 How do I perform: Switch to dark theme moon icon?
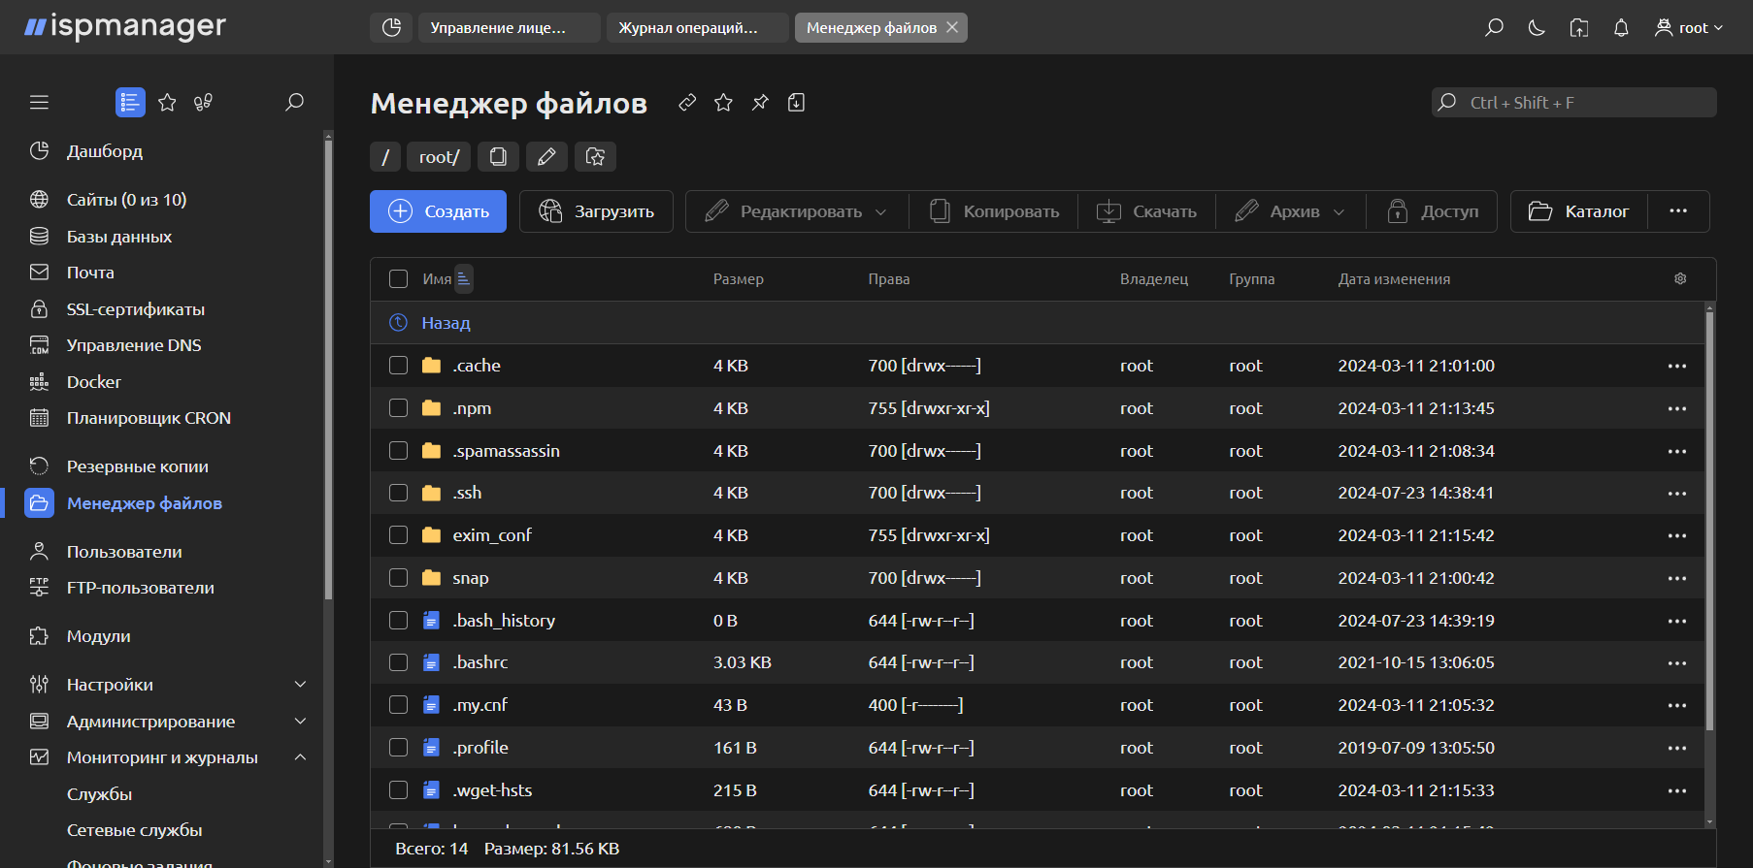pyautogui.click(x=1537, y=27)
